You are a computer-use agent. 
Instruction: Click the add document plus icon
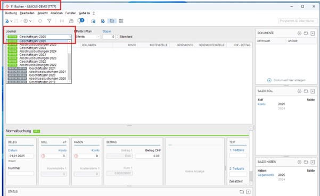pos(269,80)
